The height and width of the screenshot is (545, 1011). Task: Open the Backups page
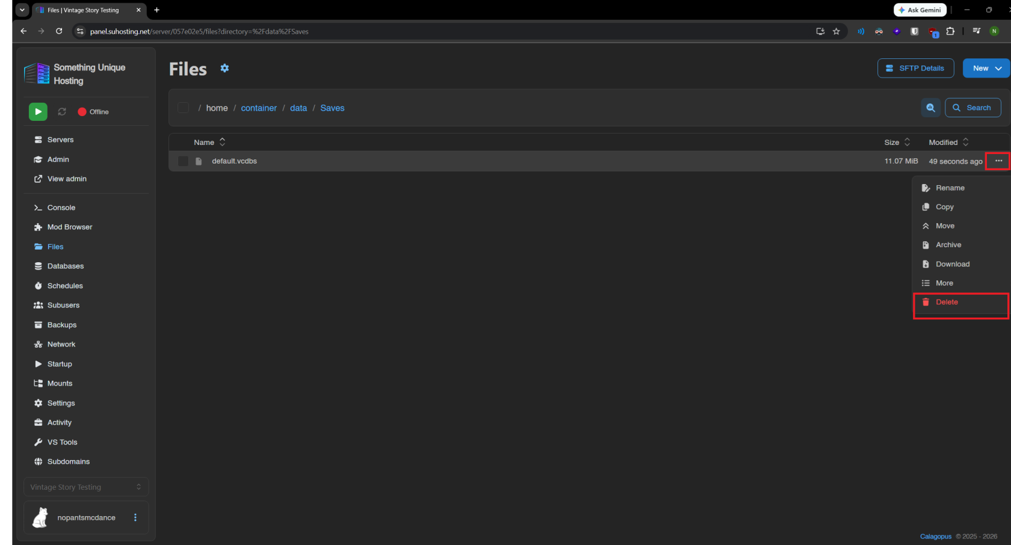pos(86,325)
